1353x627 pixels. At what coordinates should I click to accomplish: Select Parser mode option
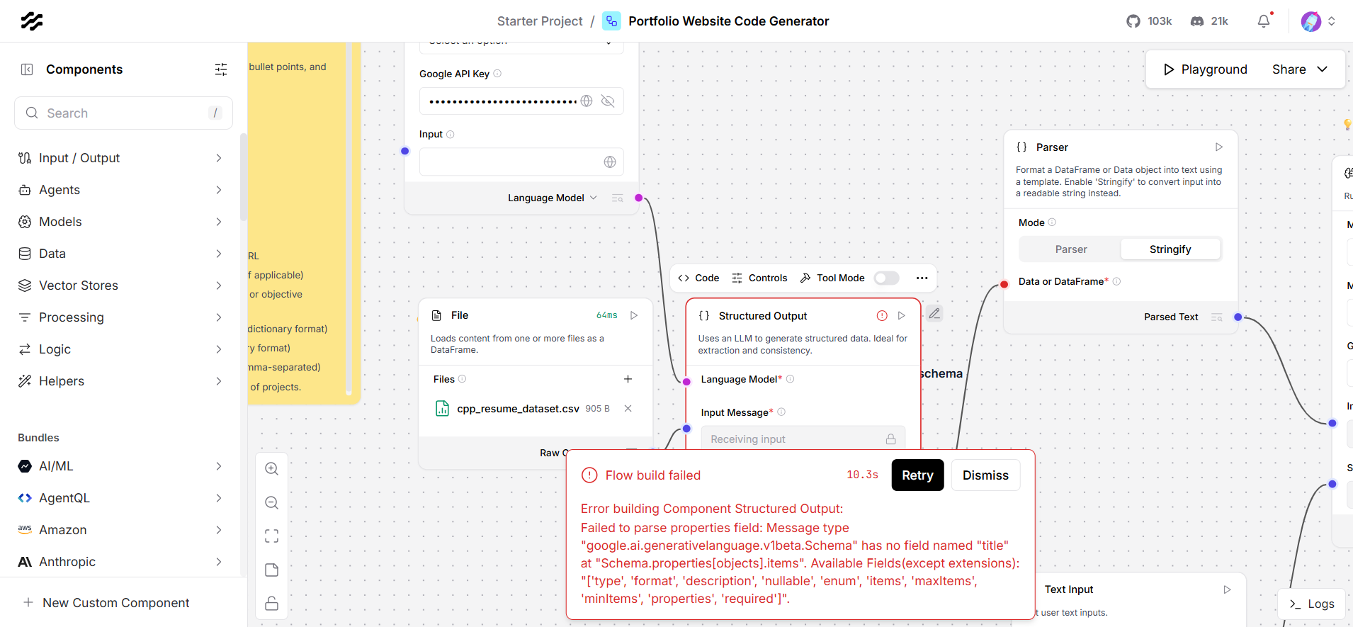point(1070,249)
